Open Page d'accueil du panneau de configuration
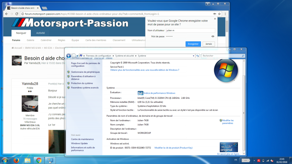This screenshot has width=292, height=164. pyautogui.click(x=86, y=65)
